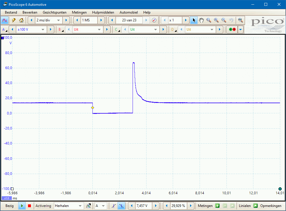Increase Channel B range with right arrow
This screenshot has height=211, width=286.
(107, 29)
